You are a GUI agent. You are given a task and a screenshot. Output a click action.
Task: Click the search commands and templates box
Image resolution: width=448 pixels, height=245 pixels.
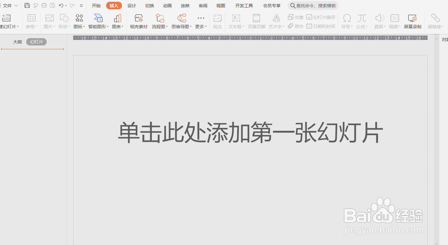313,6
